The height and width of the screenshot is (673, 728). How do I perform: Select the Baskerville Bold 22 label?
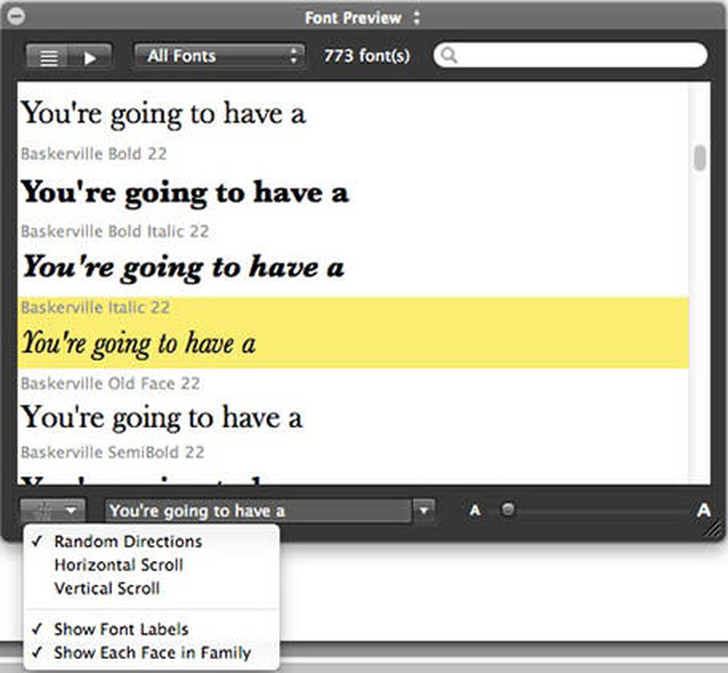(x=93, y=154)
